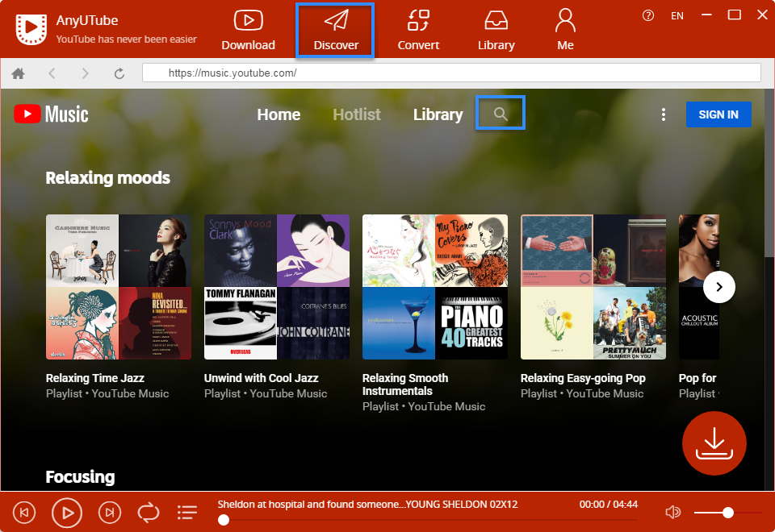775x532 pixels.
Task: Navigate back with the left arrow
Action: [x=52, y=73]
